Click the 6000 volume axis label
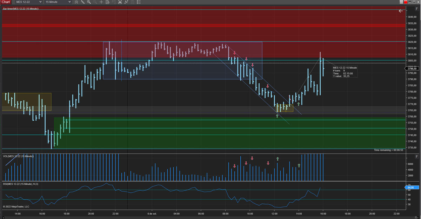421x219 pixels. [411, 164]
